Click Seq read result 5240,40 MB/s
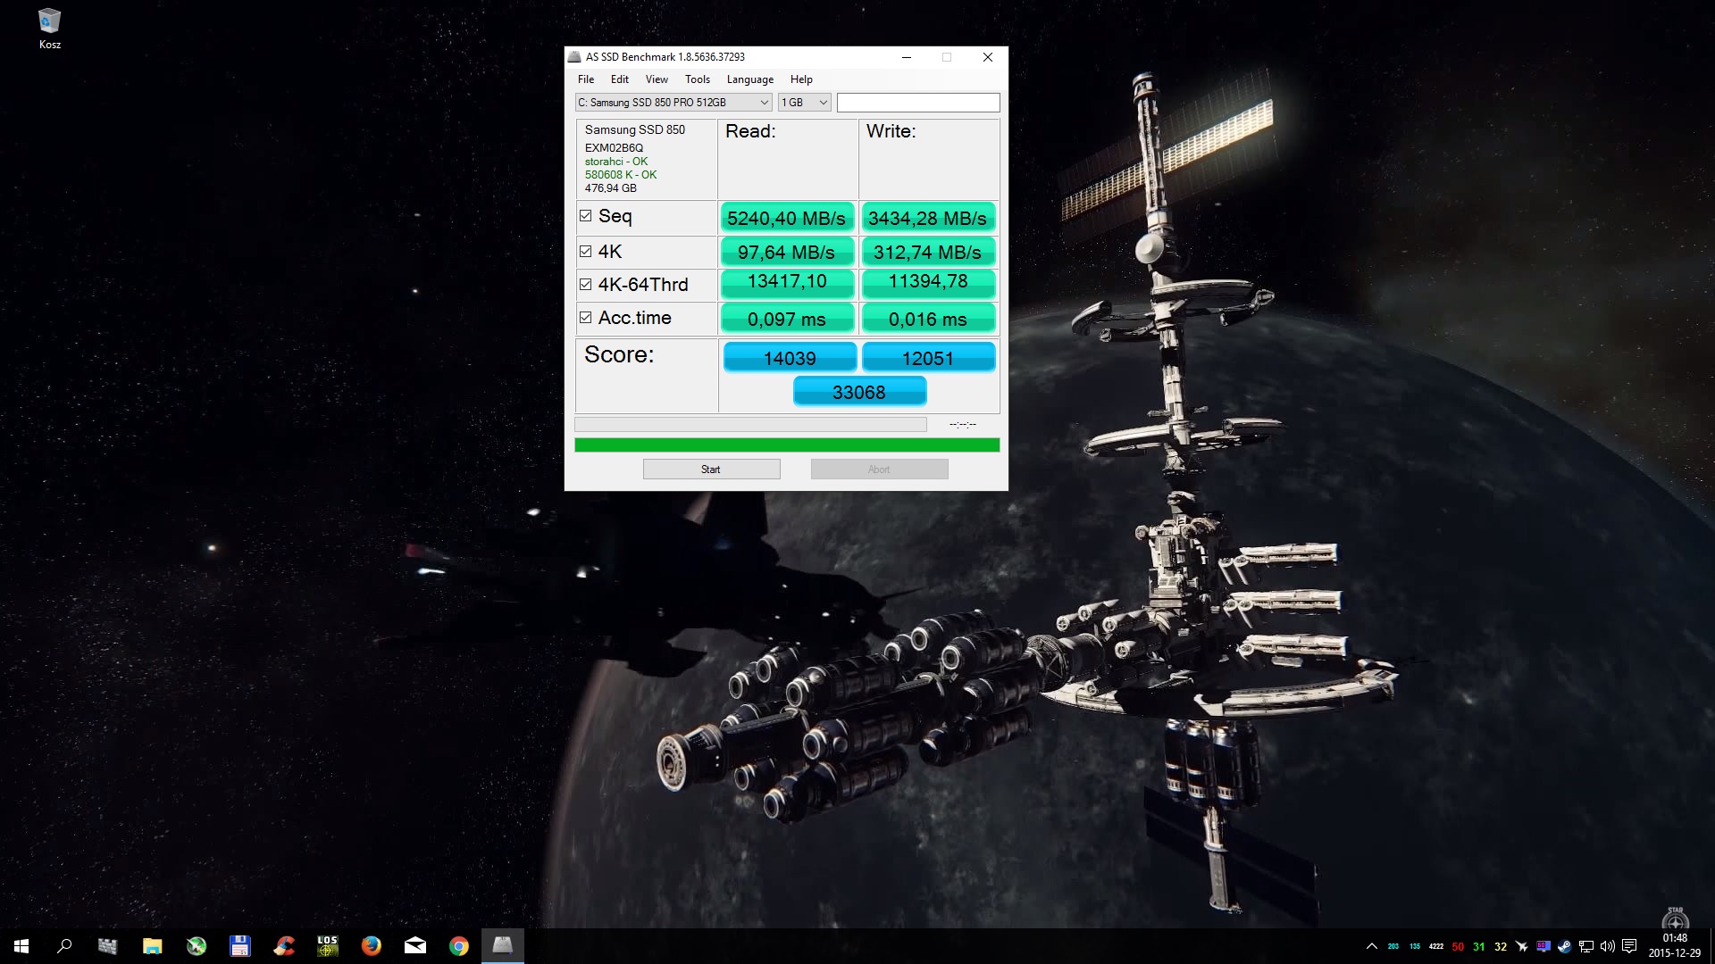 pos(786,218)
